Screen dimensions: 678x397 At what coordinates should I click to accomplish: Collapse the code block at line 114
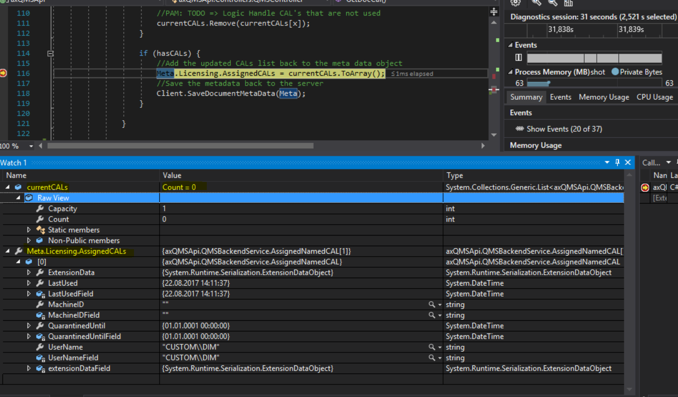tap(50, 53)
